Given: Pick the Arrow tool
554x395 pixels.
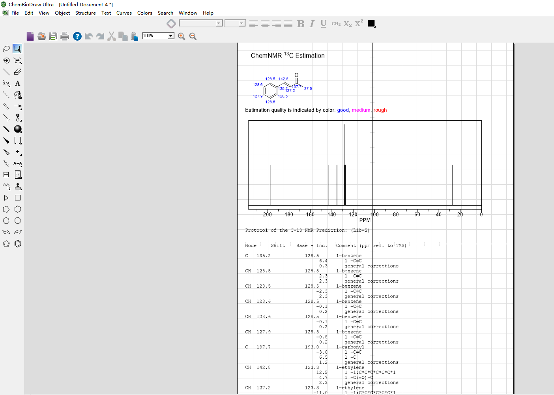Looking at the screenshot, I should click(x=18, y=106).
